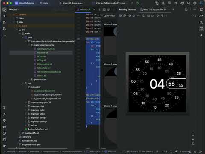Image resolution: width=205 pixels, height=154 pixels.
Task: Click emulator minute 56 pill
Action: 171,84
